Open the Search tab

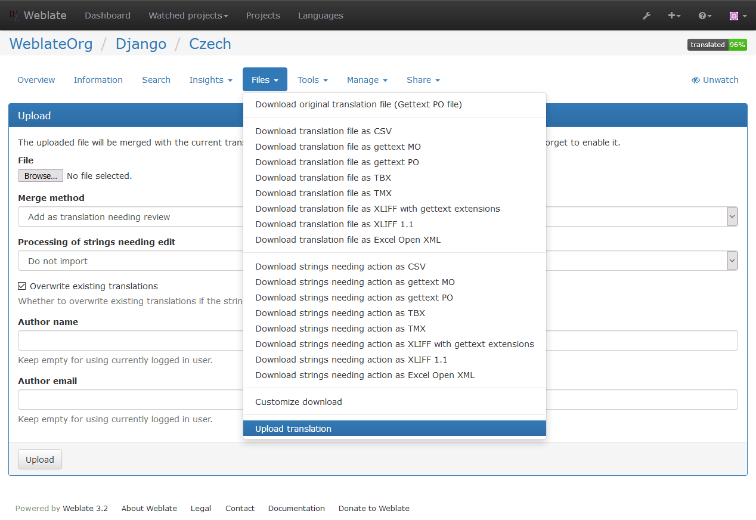[x=156, y=80]
